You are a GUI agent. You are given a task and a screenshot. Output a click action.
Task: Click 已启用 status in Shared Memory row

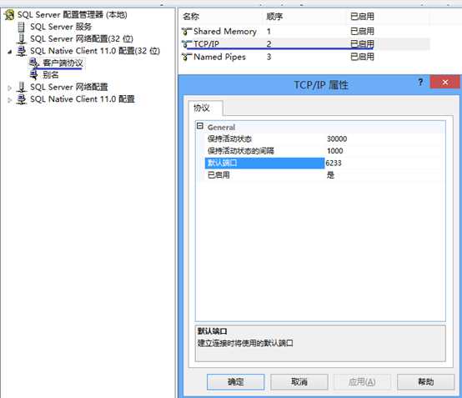click(x=362, y=31)
